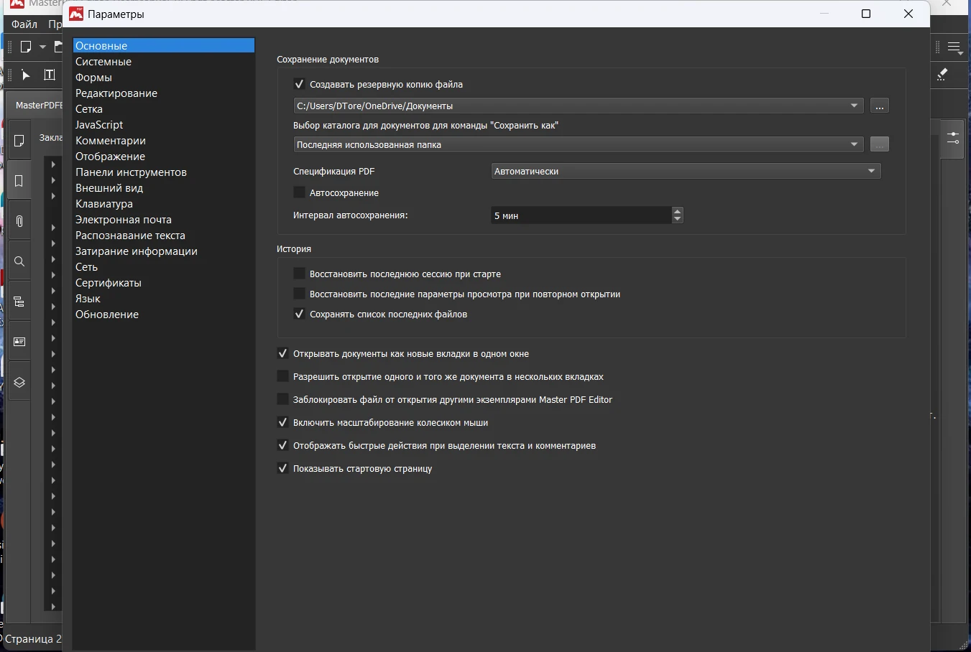This screenshot has width=971, height=652.
Task: Disable Показывать стартовую страницу option
Action: click(283, 468)
